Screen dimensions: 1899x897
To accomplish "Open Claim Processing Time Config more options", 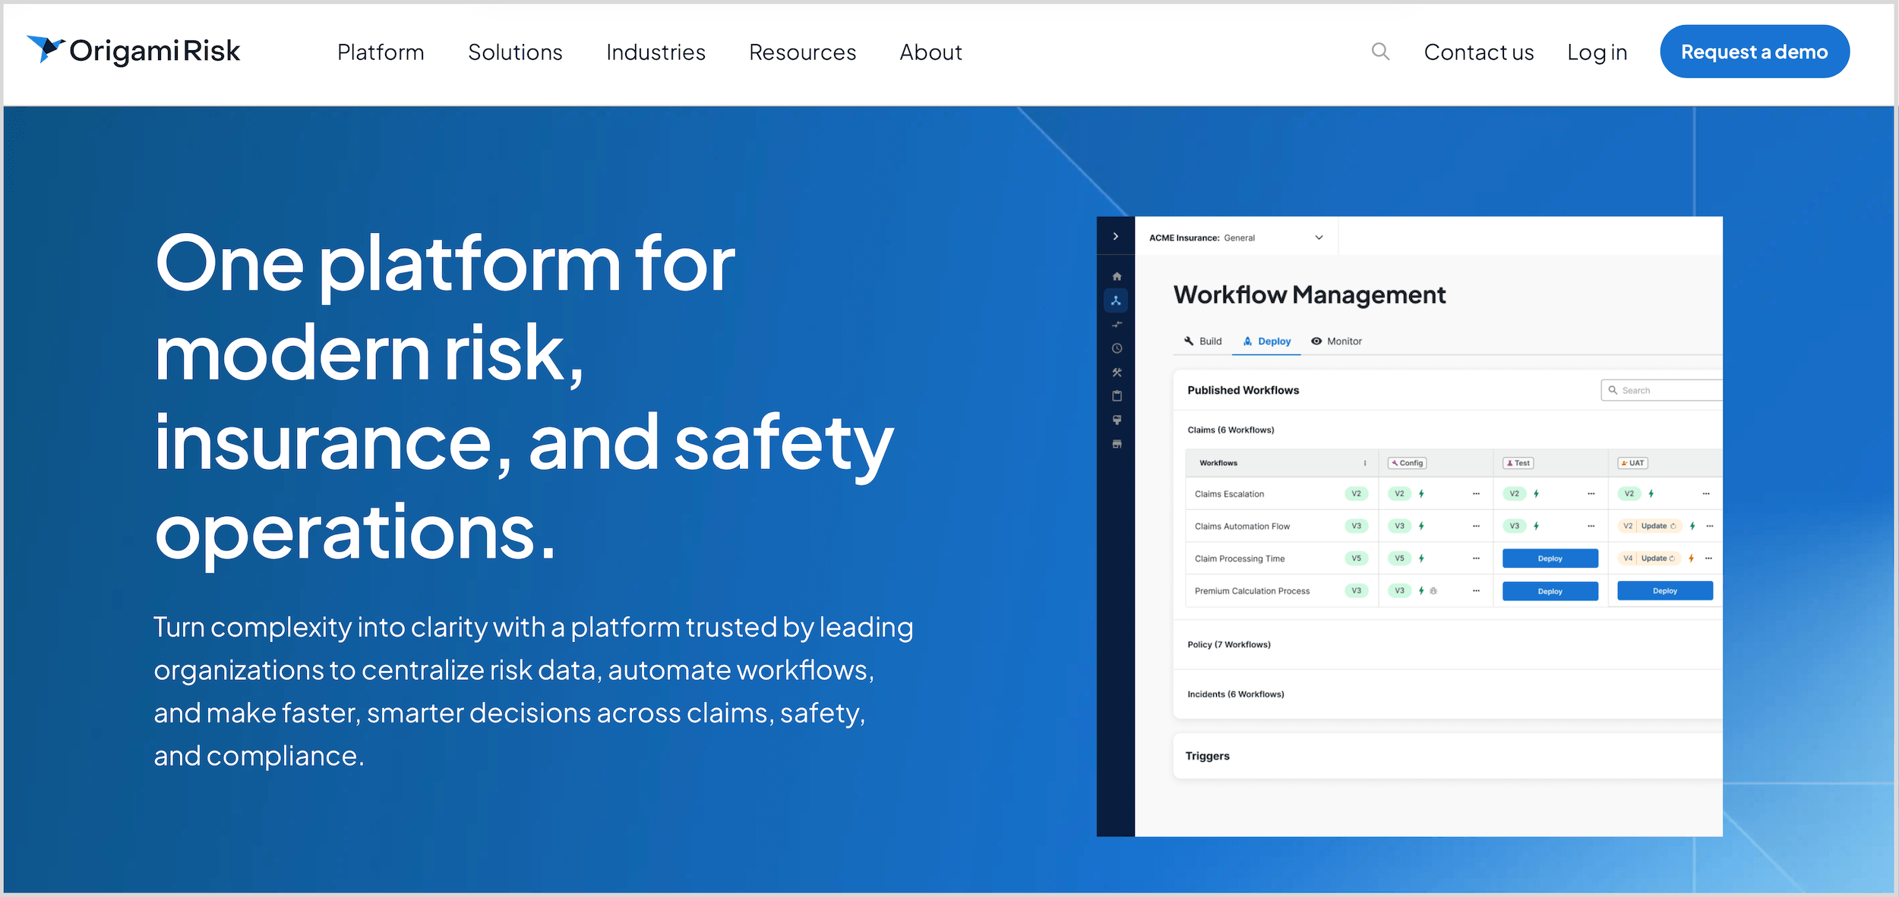I will click(x=1476, y=559).
